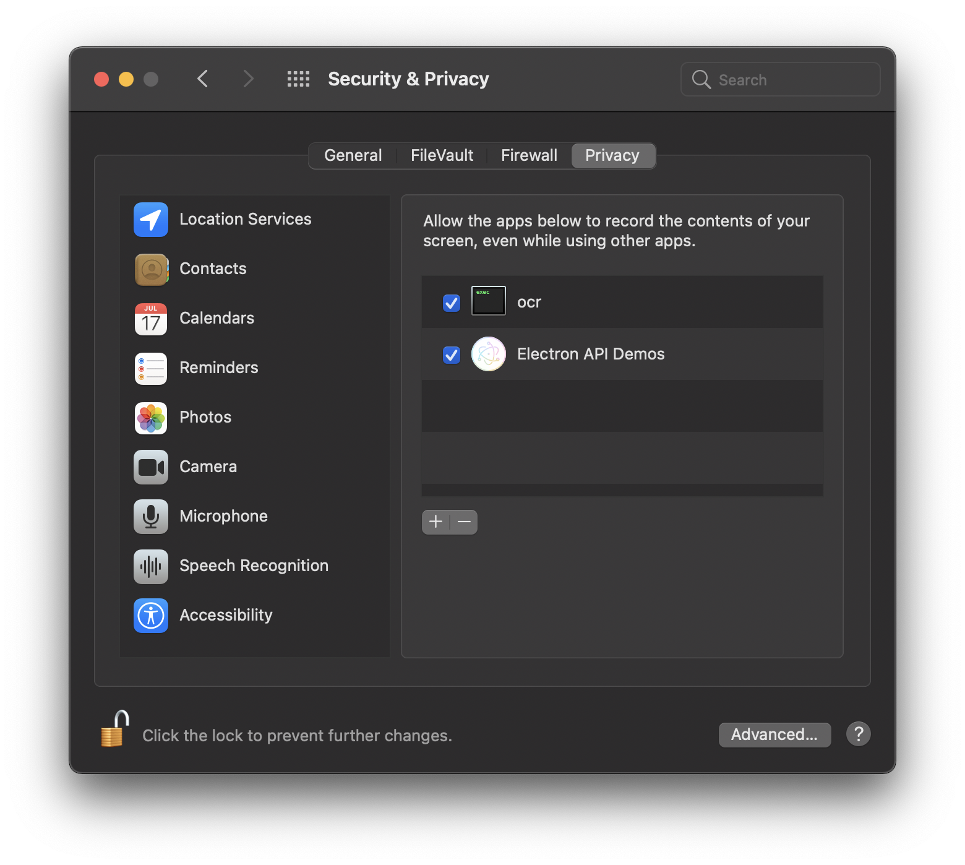Click the 'Click the lock to prevent' text

tap(297, 736)
